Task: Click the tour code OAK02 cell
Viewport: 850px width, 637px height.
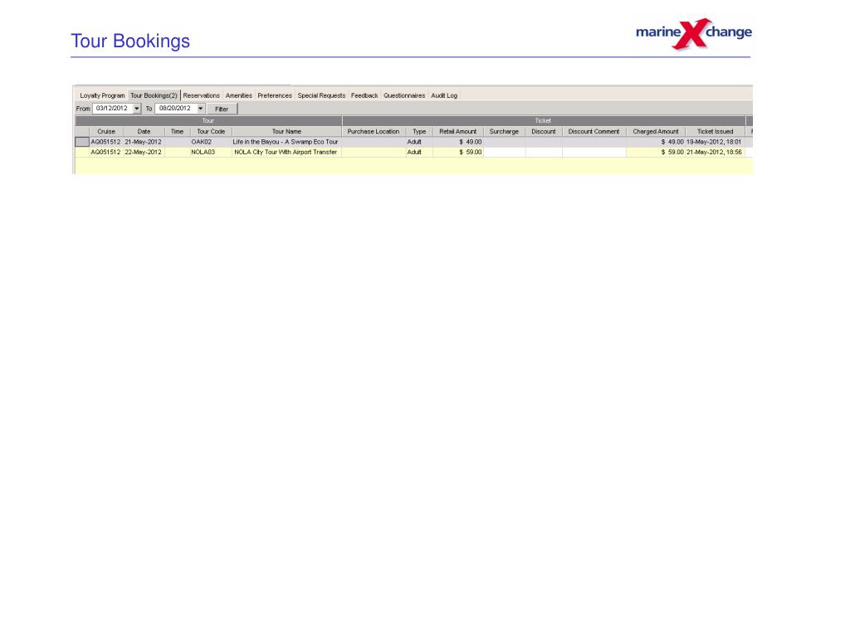Action: click(x=211, y=142)
